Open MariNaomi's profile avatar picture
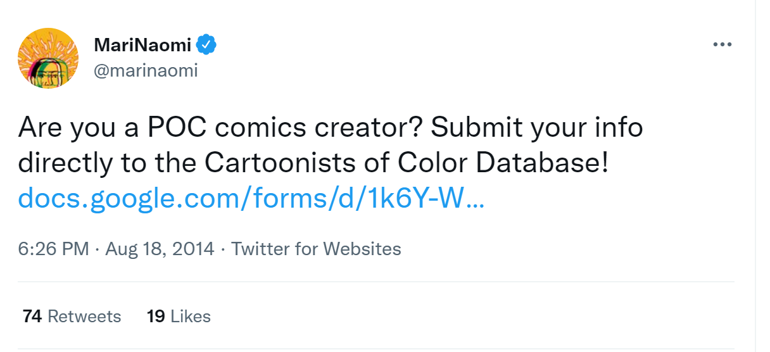 [x=48, y=58]
